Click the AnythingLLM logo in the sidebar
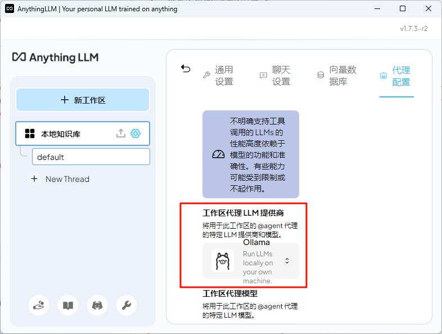The width and height of the screenshot is (442, 334). [55, 57]
